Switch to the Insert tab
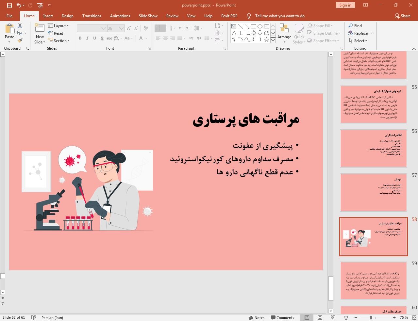 point(48,16)
